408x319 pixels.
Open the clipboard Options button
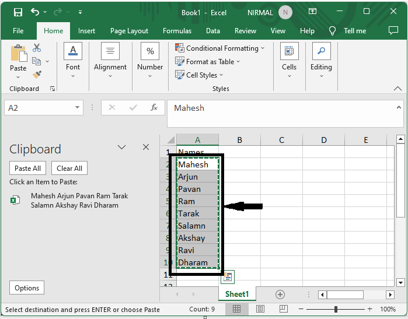[27, 288]
